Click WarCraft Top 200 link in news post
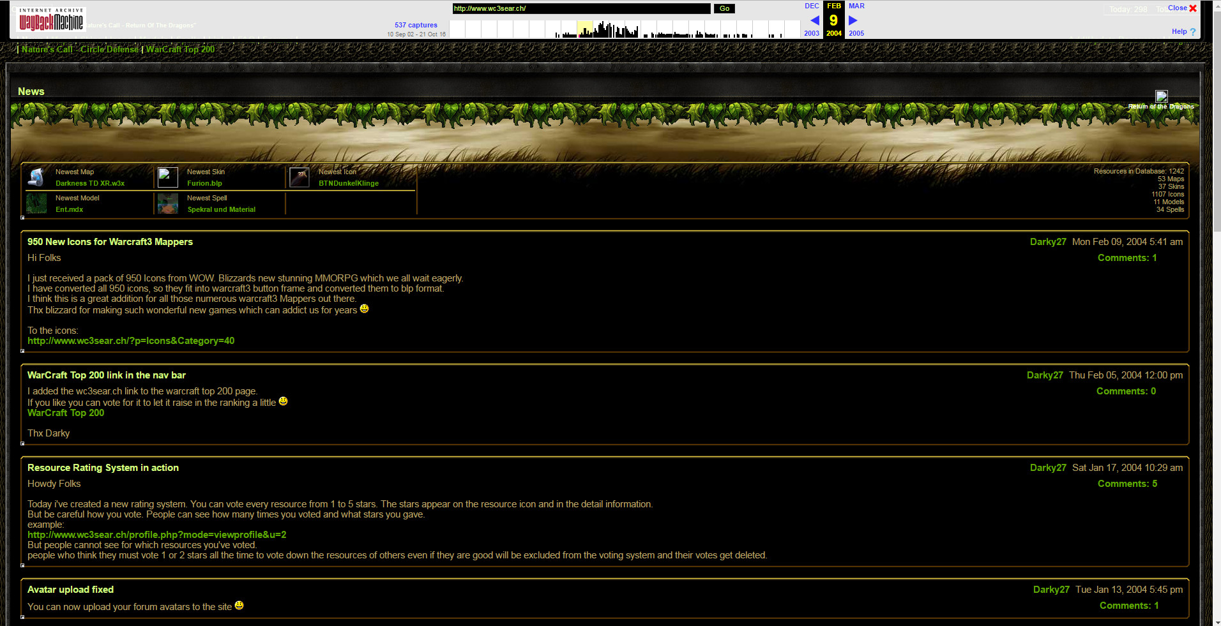Screen dimensions: 1221x626 pos(66,413)
